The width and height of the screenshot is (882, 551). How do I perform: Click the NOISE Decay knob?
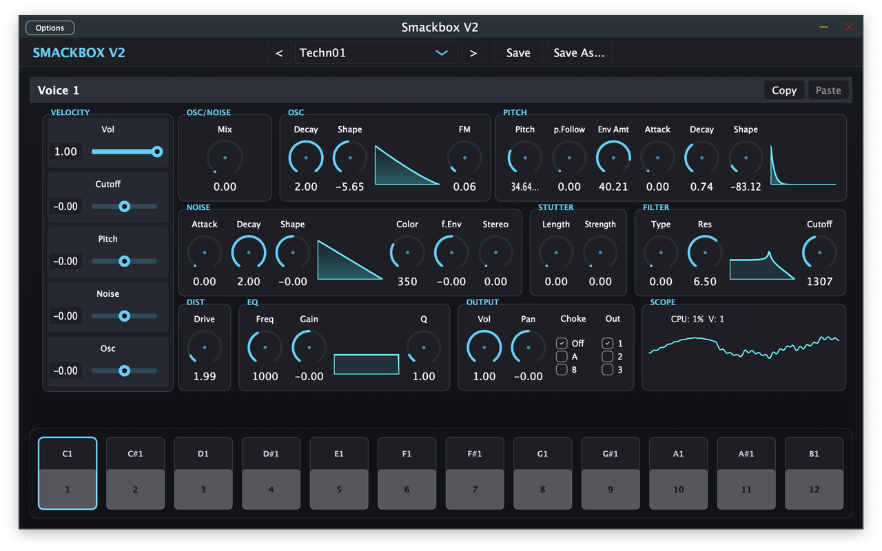pyautogui.click(x=249, y=253)
